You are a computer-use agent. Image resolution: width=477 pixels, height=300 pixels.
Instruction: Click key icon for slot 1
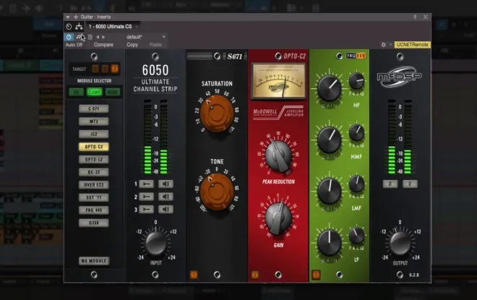[146, 184]
